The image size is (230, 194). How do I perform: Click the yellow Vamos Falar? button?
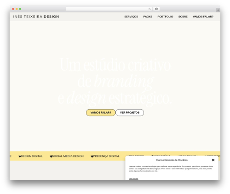tap(101, 112)
